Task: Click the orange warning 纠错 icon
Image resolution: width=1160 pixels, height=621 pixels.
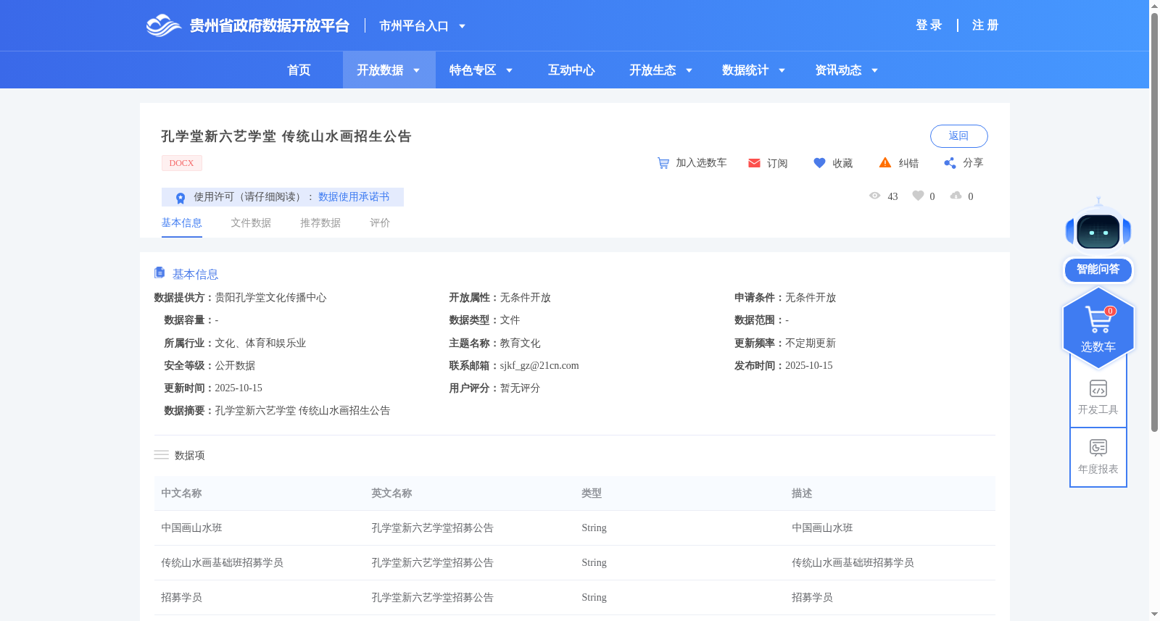Action: (885, 163)
